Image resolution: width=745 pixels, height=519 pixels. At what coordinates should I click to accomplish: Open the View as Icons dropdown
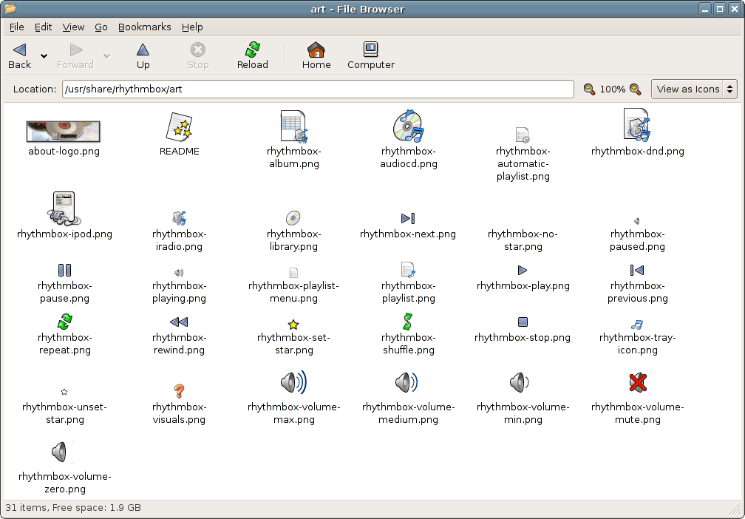point(694,89)
